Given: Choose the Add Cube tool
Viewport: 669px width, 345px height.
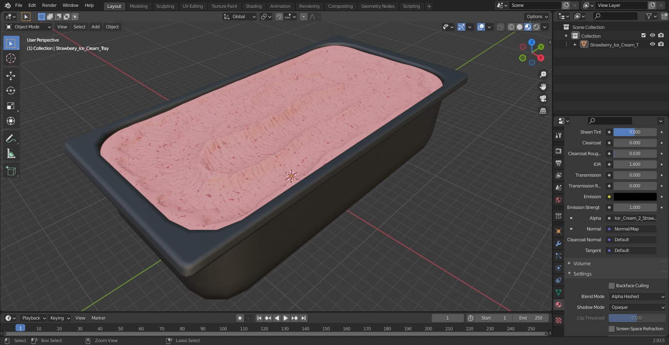Looking at the screenshot, I should point(11,170).
